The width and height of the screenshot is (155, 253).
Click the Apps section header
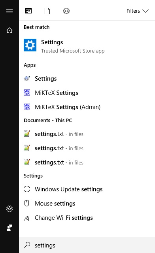[30, 65]
